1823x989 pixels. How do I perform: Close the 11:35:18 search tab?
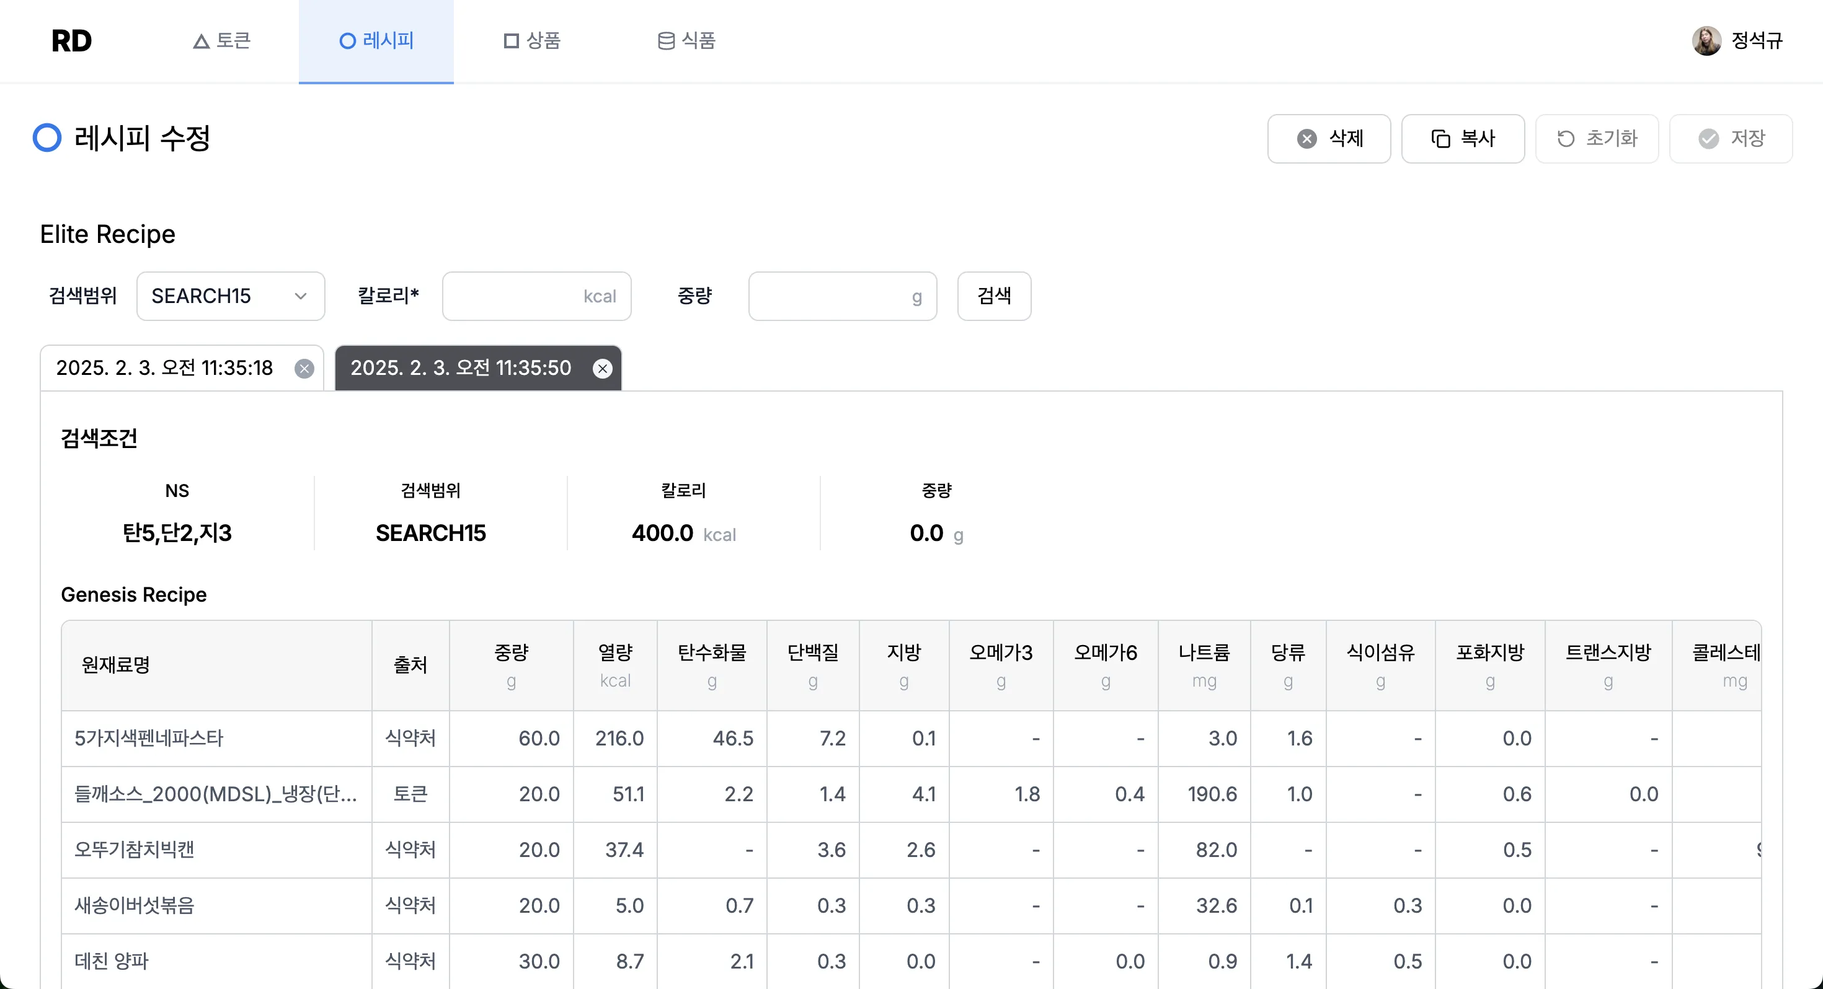point(304,369)
